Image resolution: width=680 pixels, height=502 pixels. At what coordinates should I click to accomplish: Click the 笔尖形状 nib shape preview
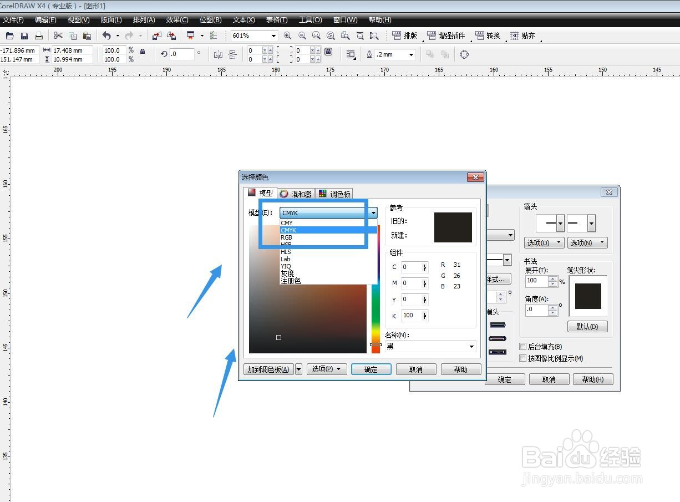(588, 296)
